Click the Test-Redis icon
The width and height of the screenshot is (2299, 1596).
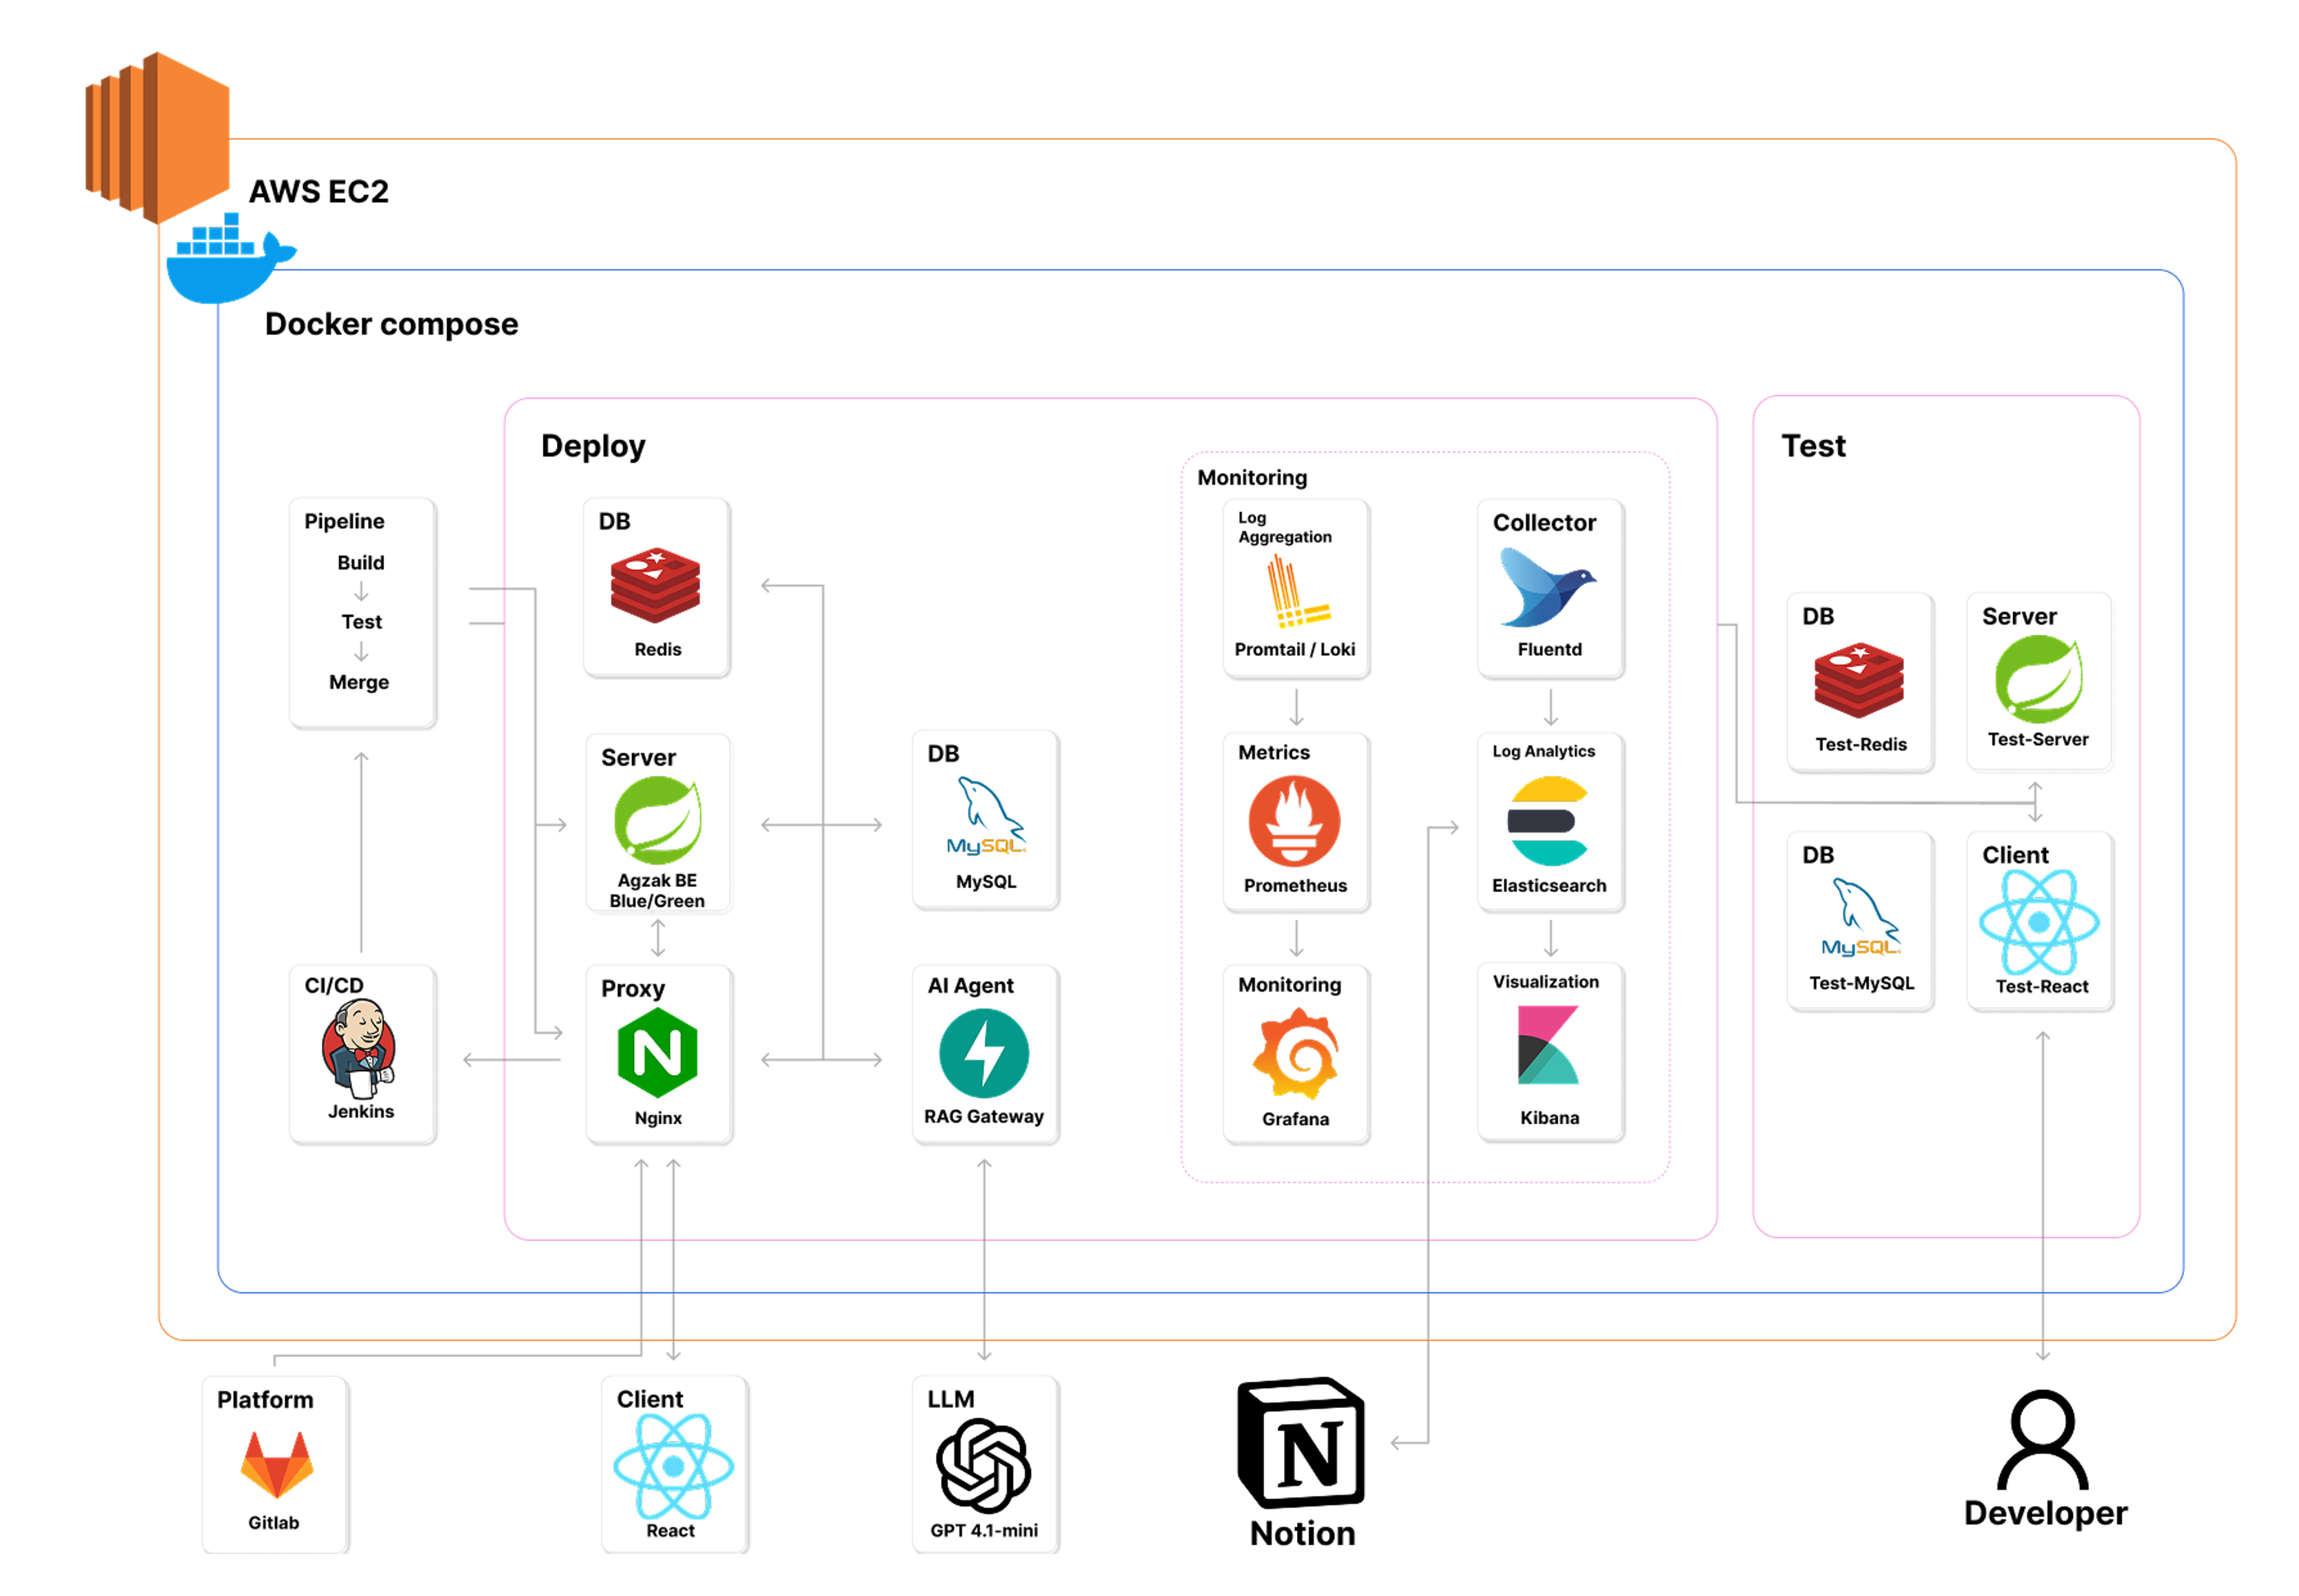[x=1858, y=680]
